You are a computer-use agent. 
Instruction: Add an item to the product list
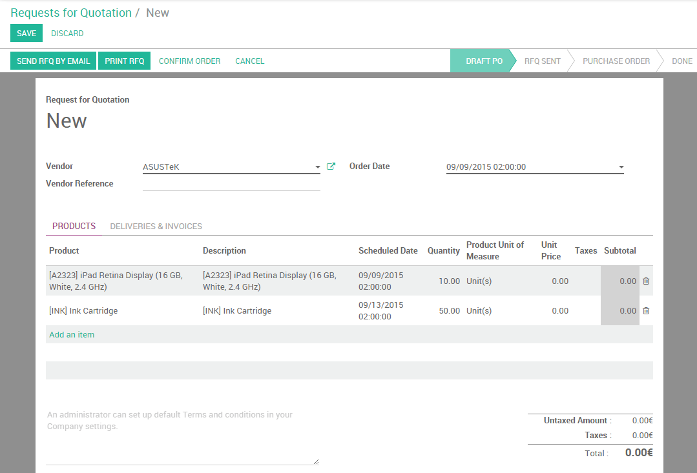click(x=71, y=334)
